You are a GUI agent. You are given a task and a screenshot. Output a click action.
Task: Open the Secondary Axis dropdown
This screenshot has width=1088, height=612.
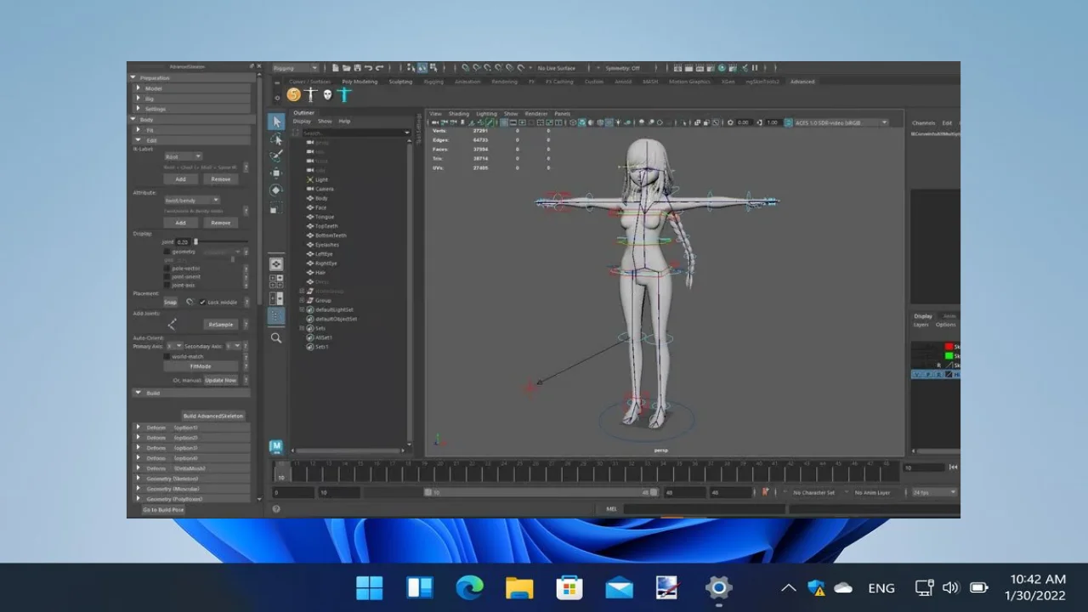pos(232,346)
